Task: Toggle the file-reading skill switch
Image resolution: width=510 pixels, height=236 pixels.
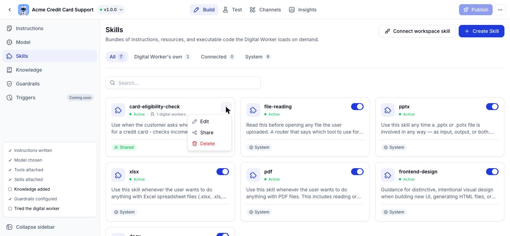Action: pyautogui.click(x=357, y=107)
